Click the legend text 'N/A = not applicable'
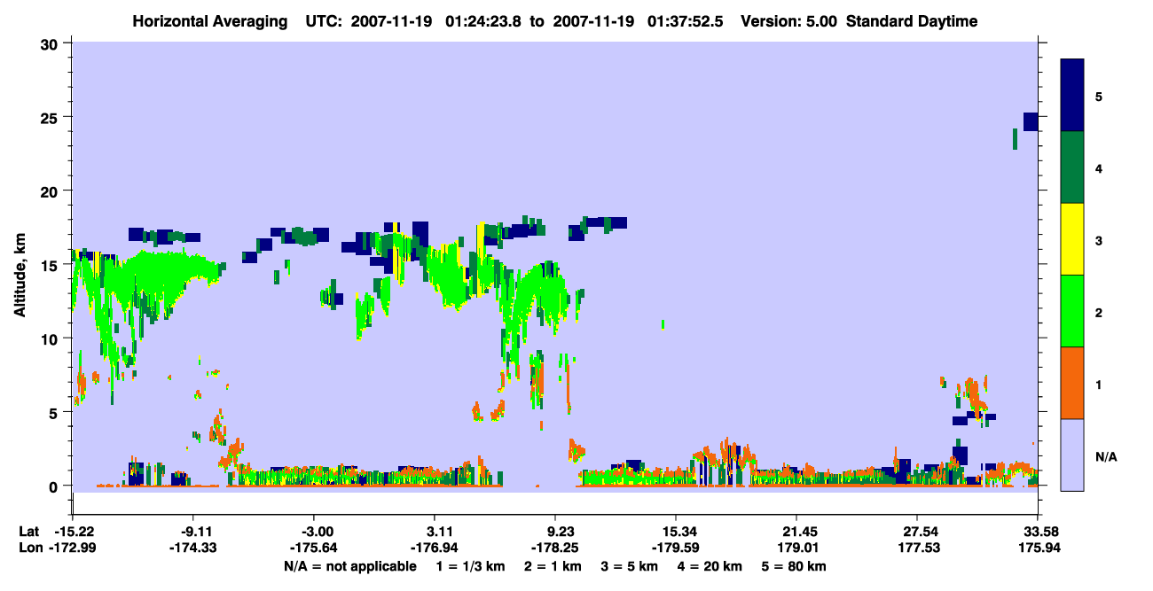 (x=349, y=566)
